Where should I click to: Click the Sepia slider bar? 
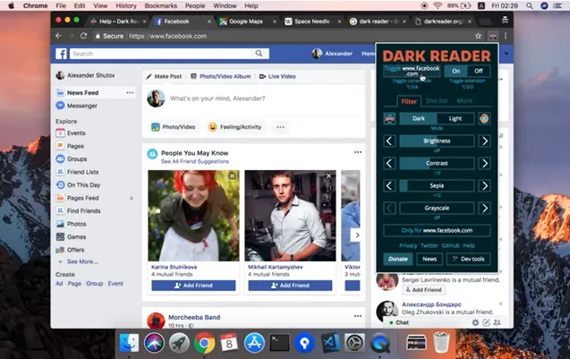pos(437,186)
